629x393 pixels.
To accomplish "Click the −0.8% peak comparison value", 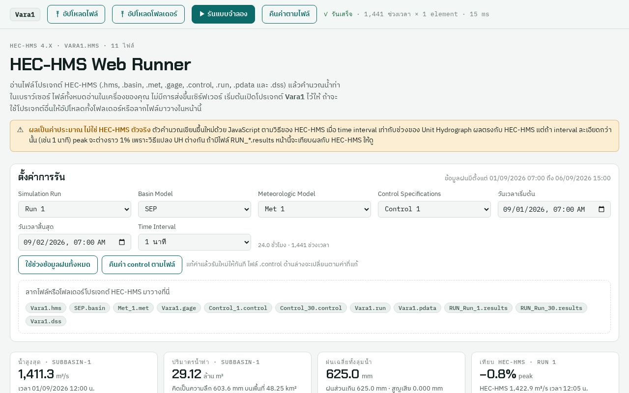I will [x=506, y=374].
